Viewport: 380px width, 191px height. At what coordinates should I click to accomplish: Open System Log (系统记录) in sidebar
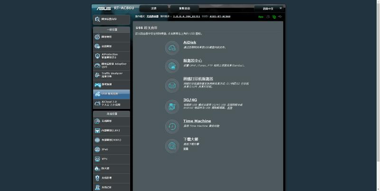(112, 187)
